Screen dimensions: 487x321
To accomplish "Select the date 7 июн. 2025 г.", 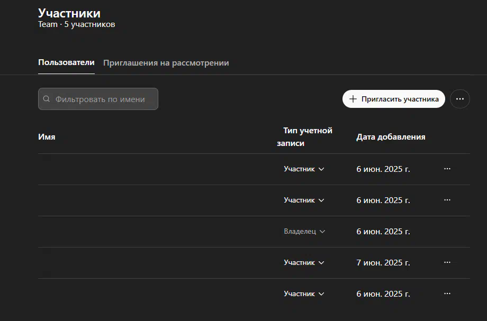I will [383, 263].
